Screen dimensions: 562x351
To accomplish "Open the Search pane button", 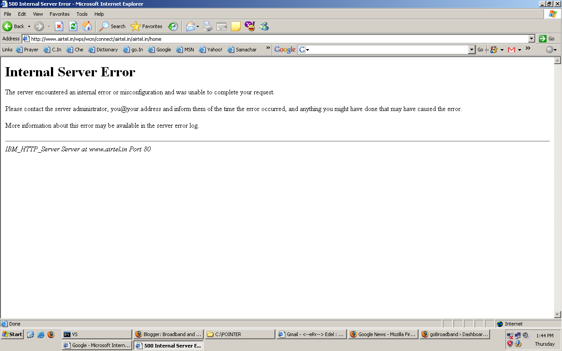I will [x=112, y=26].
